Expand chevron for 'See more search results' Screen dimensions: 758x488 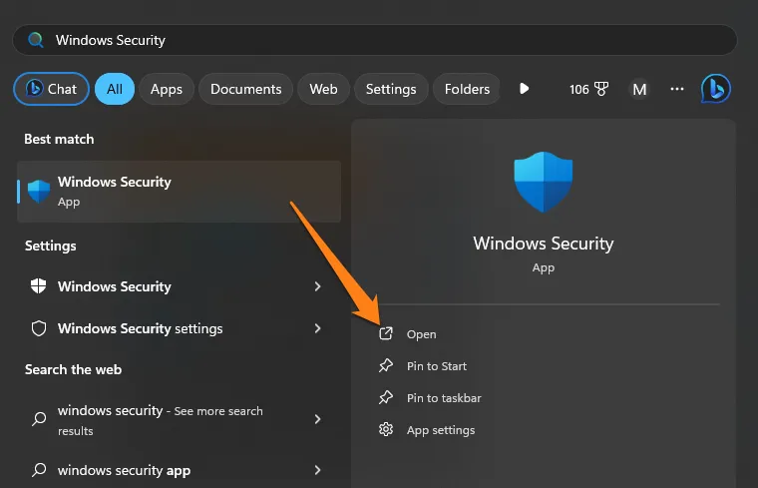point(317,419)
